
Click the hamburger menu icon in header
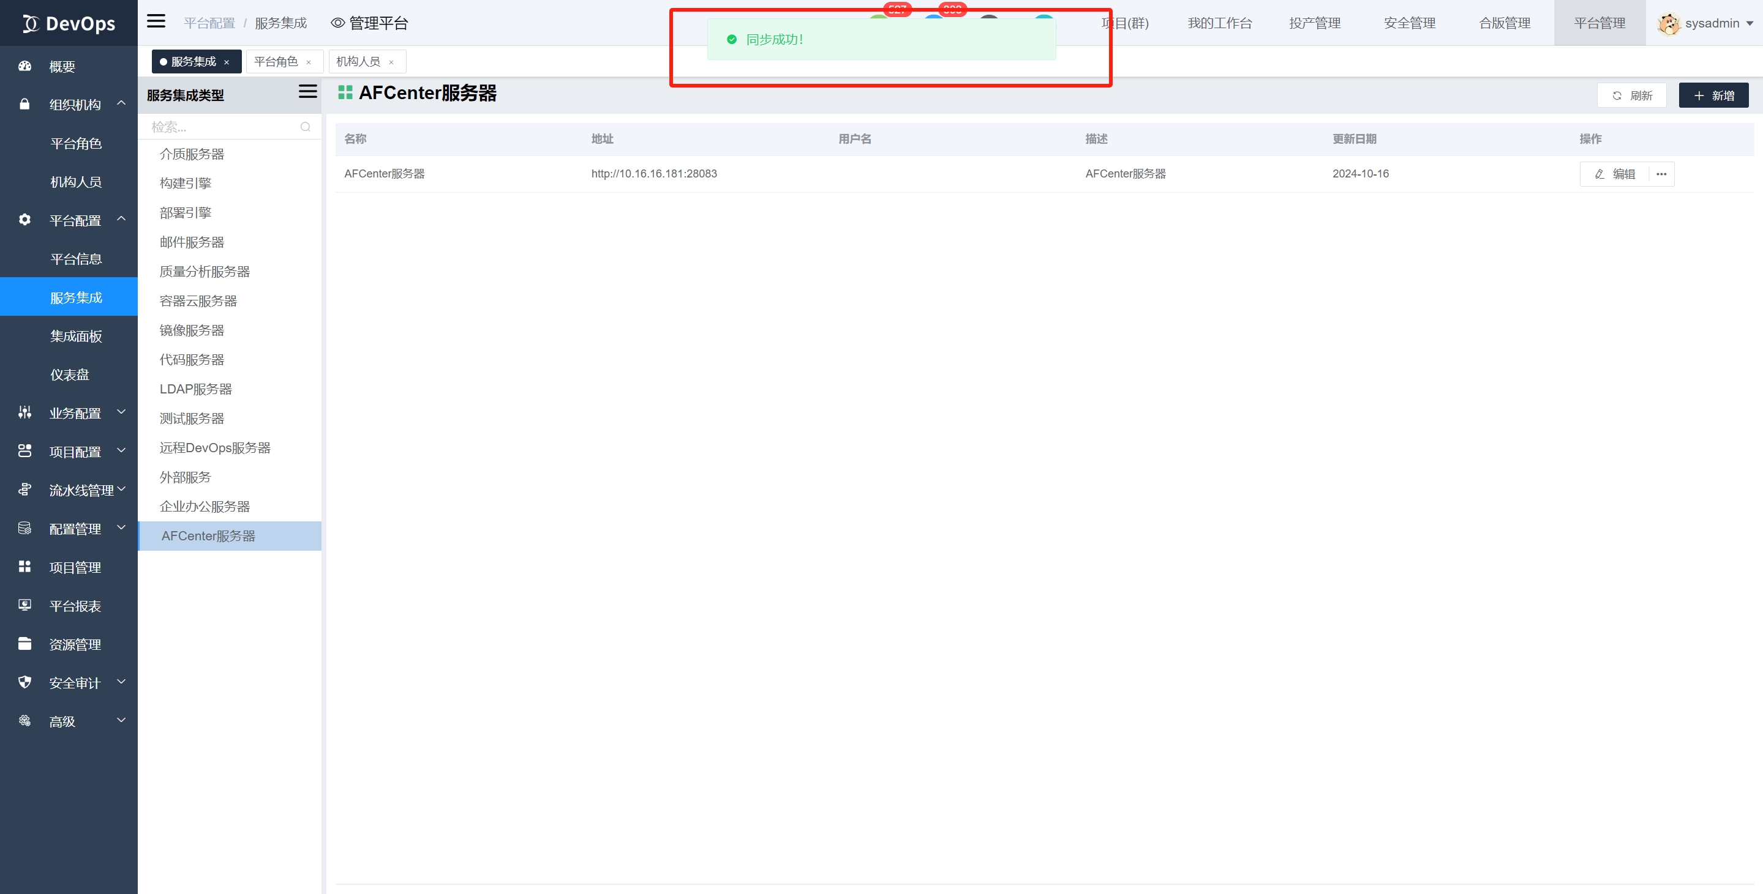tap(156, 21)
